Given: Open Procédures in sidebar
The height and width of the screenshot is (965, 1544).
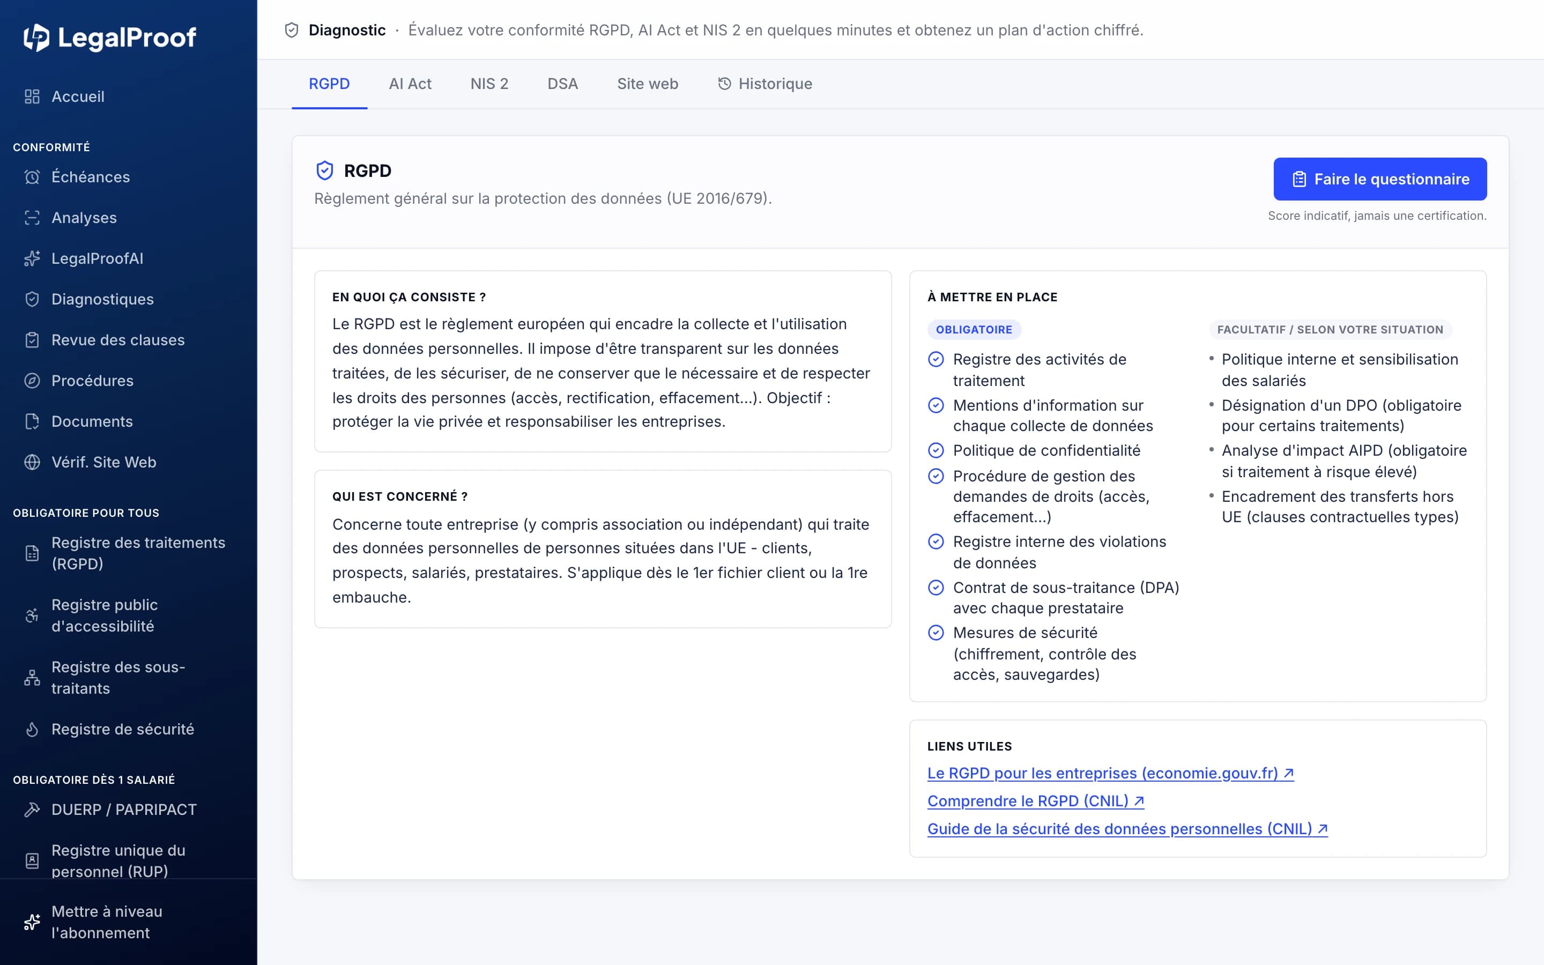Looking at the screenshot, I should [128, 381].
